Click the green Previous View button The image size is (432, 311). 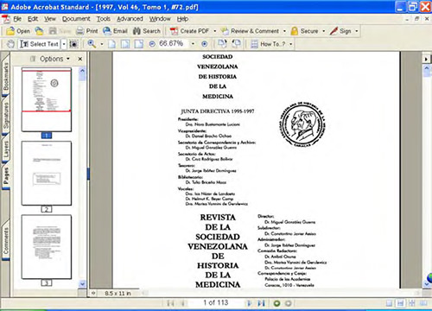pos(276,303)
